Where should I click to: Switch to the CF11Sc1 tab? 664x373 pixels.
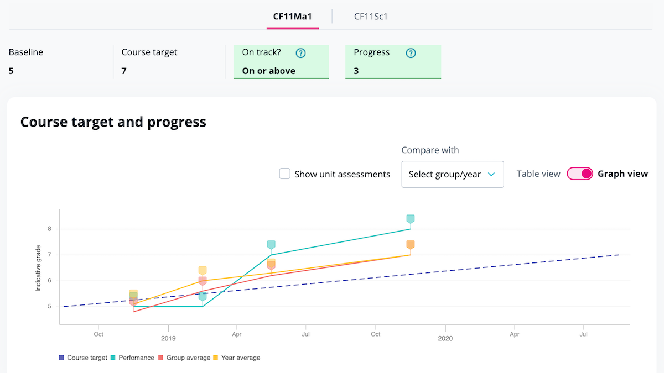tap(371, 17)
